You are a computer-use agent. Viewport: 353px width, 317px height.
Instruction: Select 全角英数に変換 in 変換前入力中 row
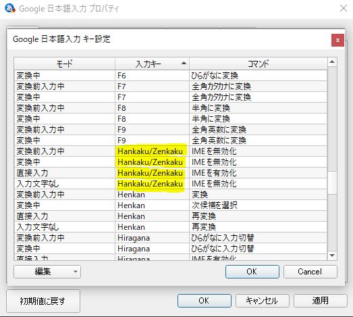tap(259, 130)
